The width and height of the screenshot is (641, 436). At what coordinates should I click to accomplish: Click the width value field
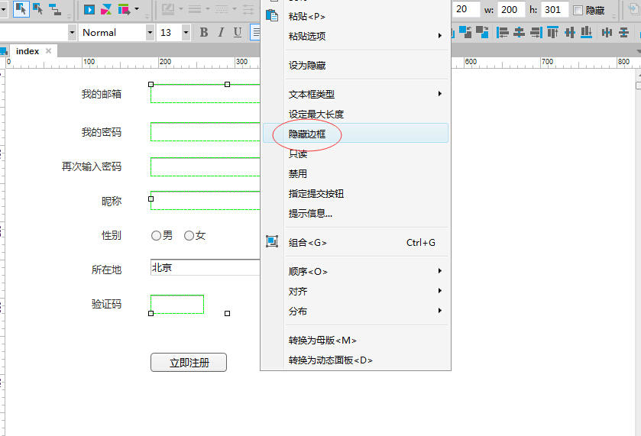(x=510, y=10)
